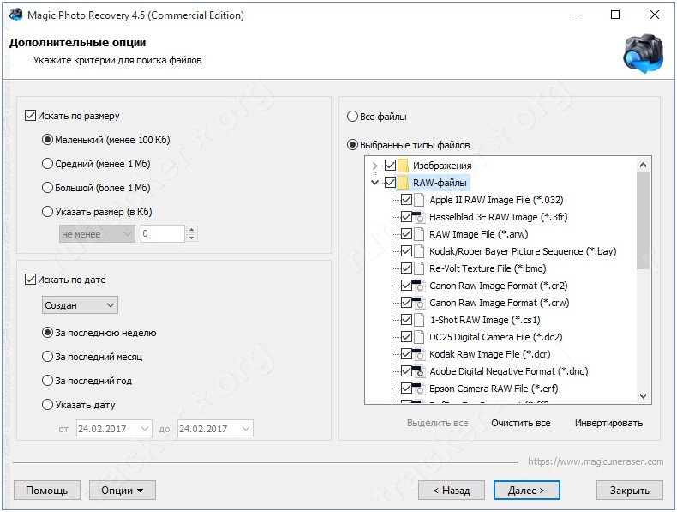Open the Опции dropdown button
This screenshot has width=677, height=512.
click(123, 491)
